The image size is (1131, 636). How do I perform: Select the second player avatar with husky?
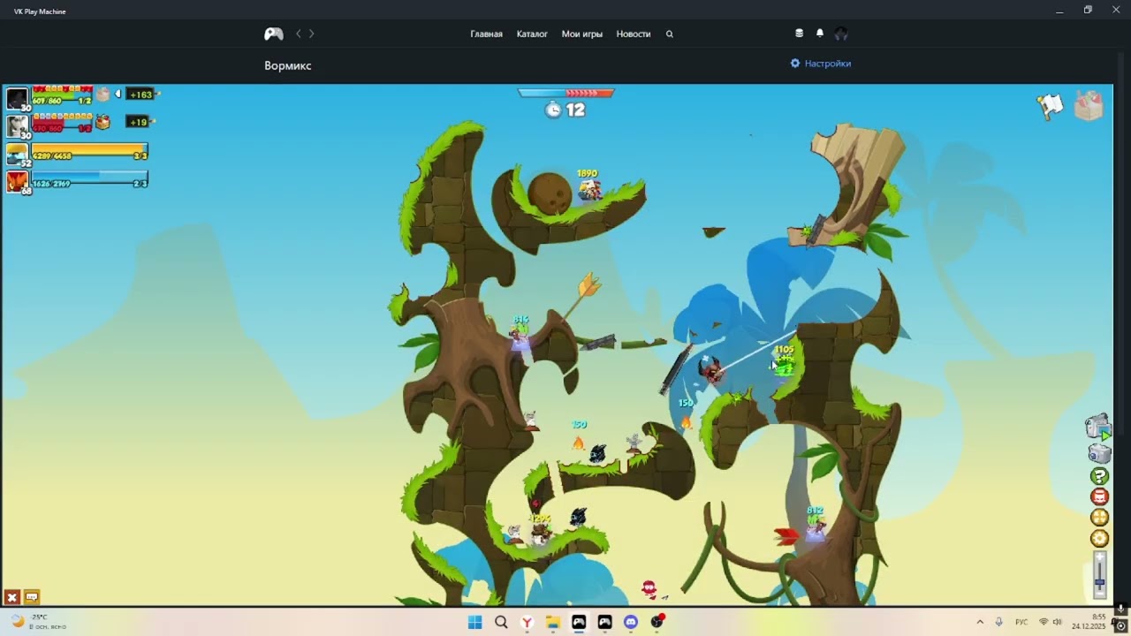[x=18, y=126]
